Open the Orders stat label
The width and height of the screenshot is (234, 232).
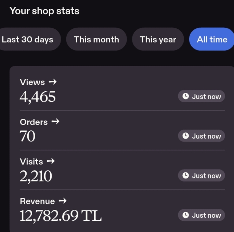[x=34, y=122]
